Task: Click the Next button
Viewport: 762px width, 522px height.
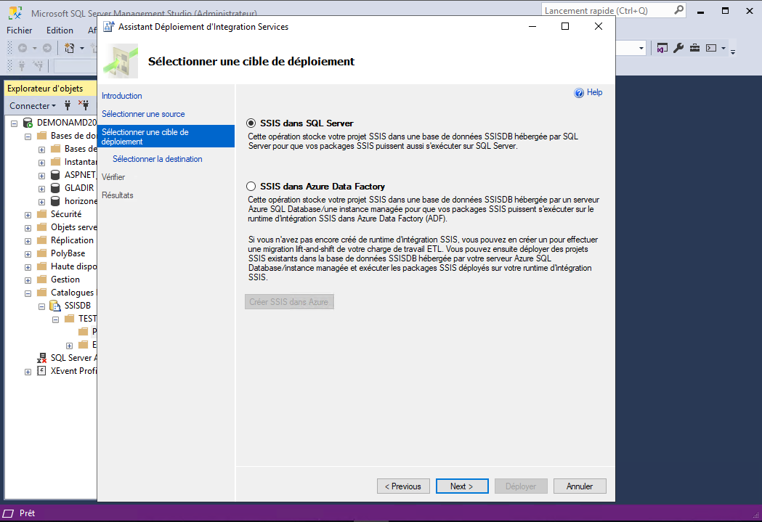Action: tap(462, 486)
